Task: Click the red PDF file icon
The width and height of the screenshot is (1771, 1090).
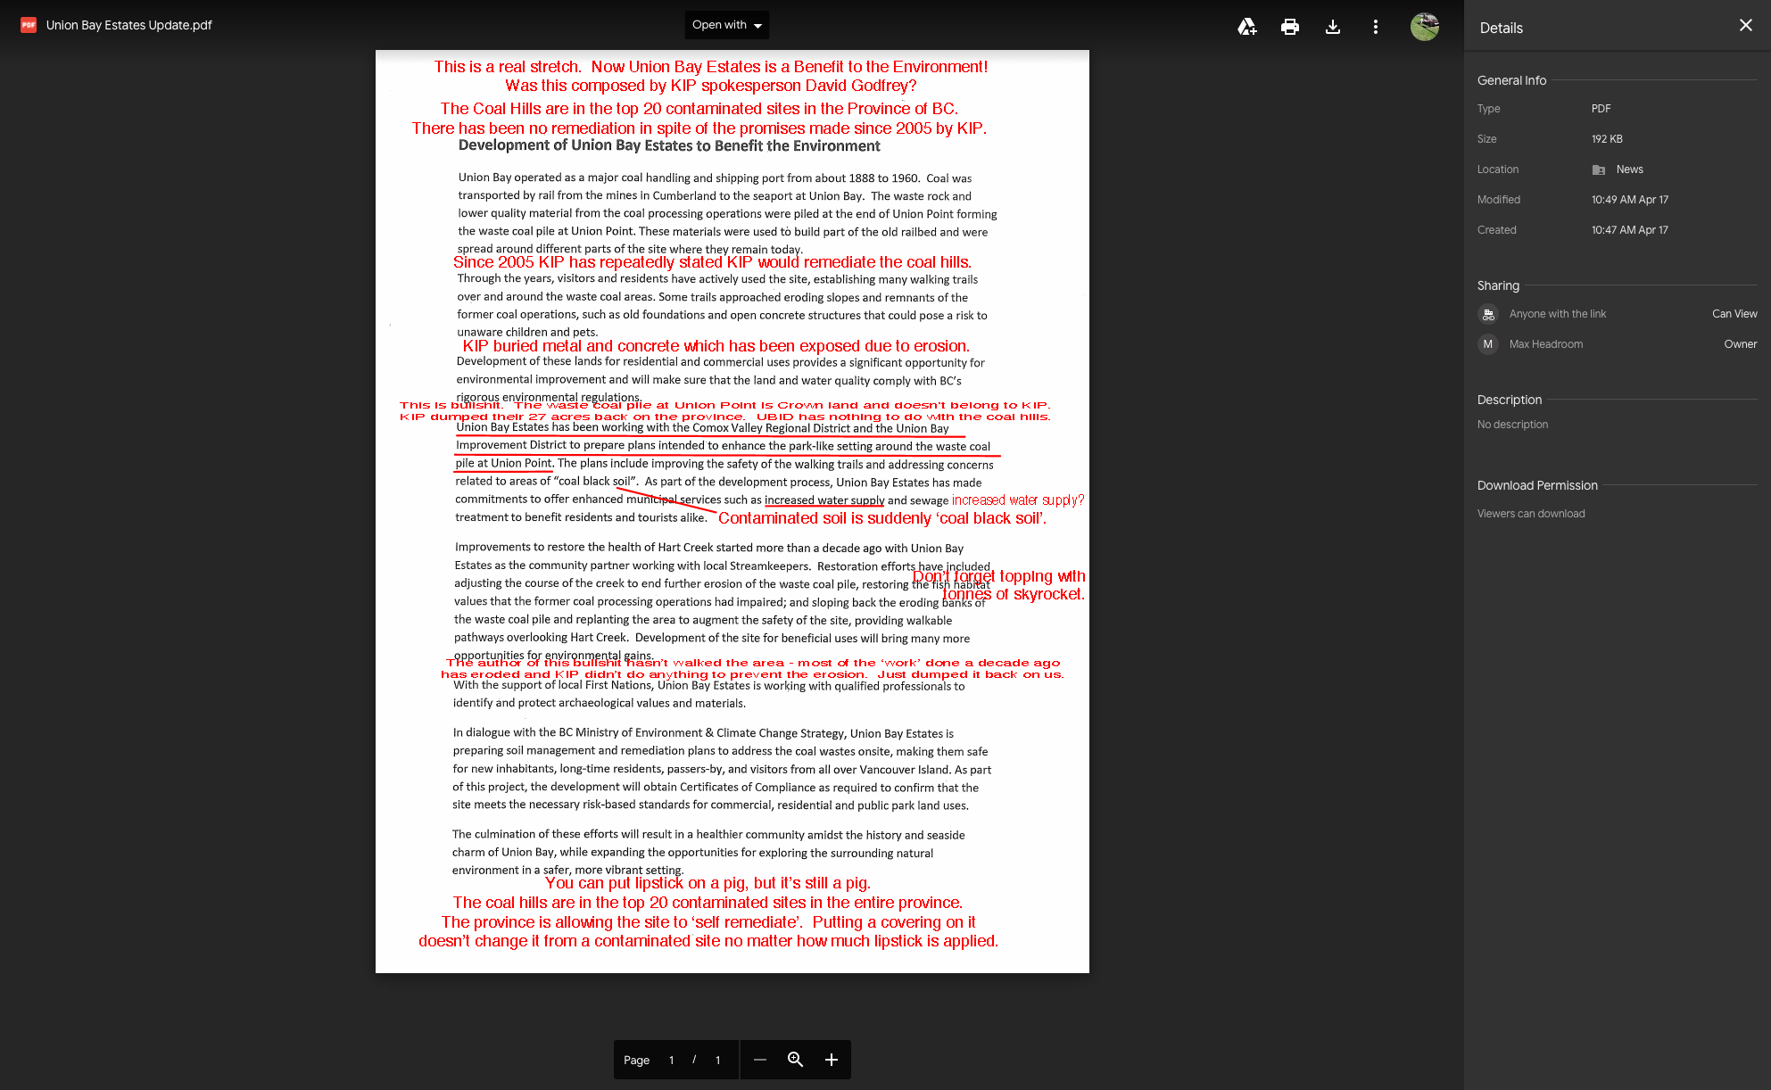Action: tap(29, 25)
